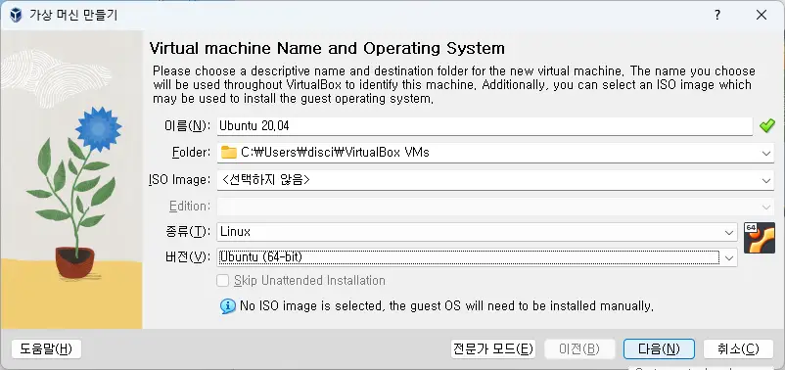Click the 다음(N) next button
785x370 pixels.
[659, 349]
